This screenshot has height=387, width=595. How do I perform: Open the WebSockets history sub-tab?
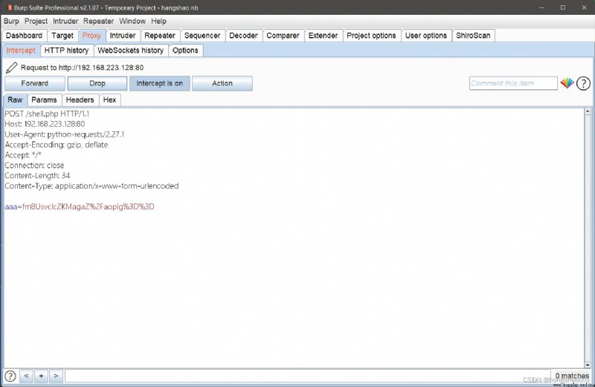131,51
